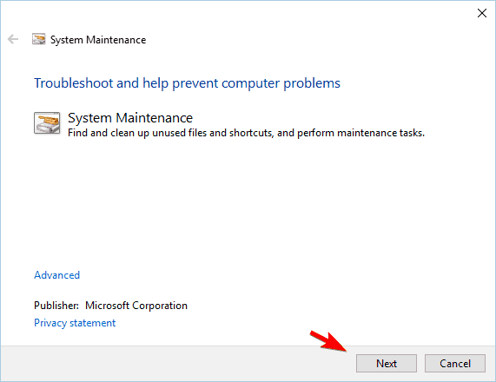Click the empty white dialog content area
Viewport: 496px width, 382px height.
point(248,202)
